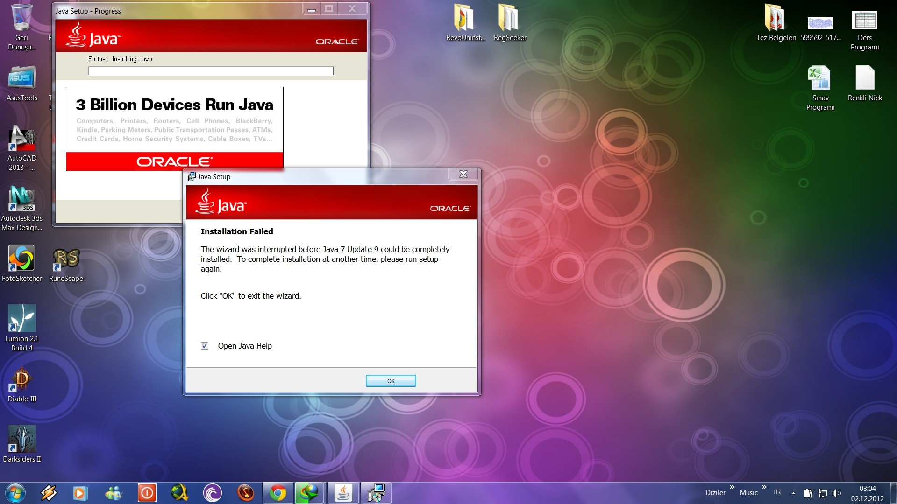Launch the Darksiders II desktop shortcut
Screen dimensions: 897x504
(x=21, y=444)
